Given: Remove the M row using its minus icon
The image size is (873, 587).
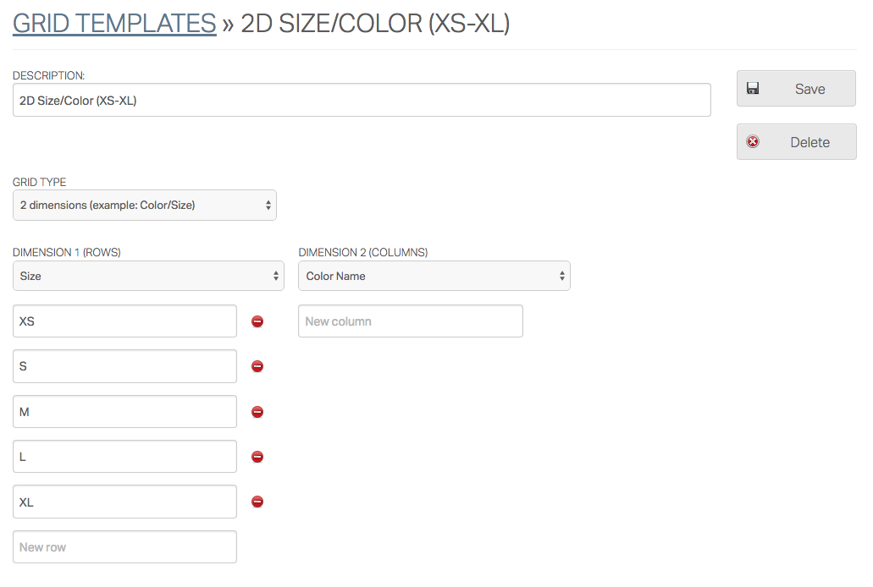Looking at the screenshot, I should [257, 411].
